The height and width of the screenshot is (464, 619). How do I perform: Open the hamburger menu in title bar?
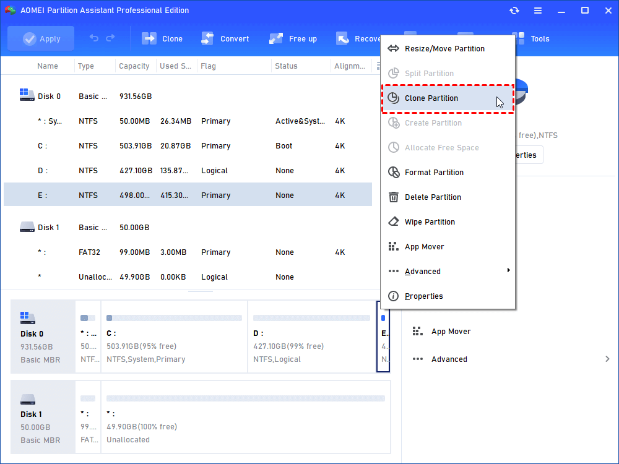[538, 11]
